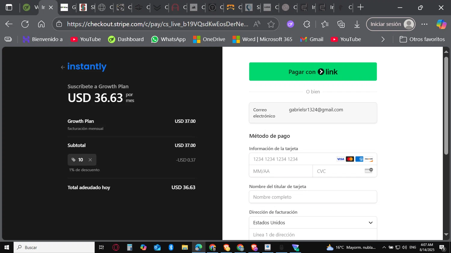Click the MM/AA expiry date field
Screen dimensions: 451x253
click(x=281, y=171)
